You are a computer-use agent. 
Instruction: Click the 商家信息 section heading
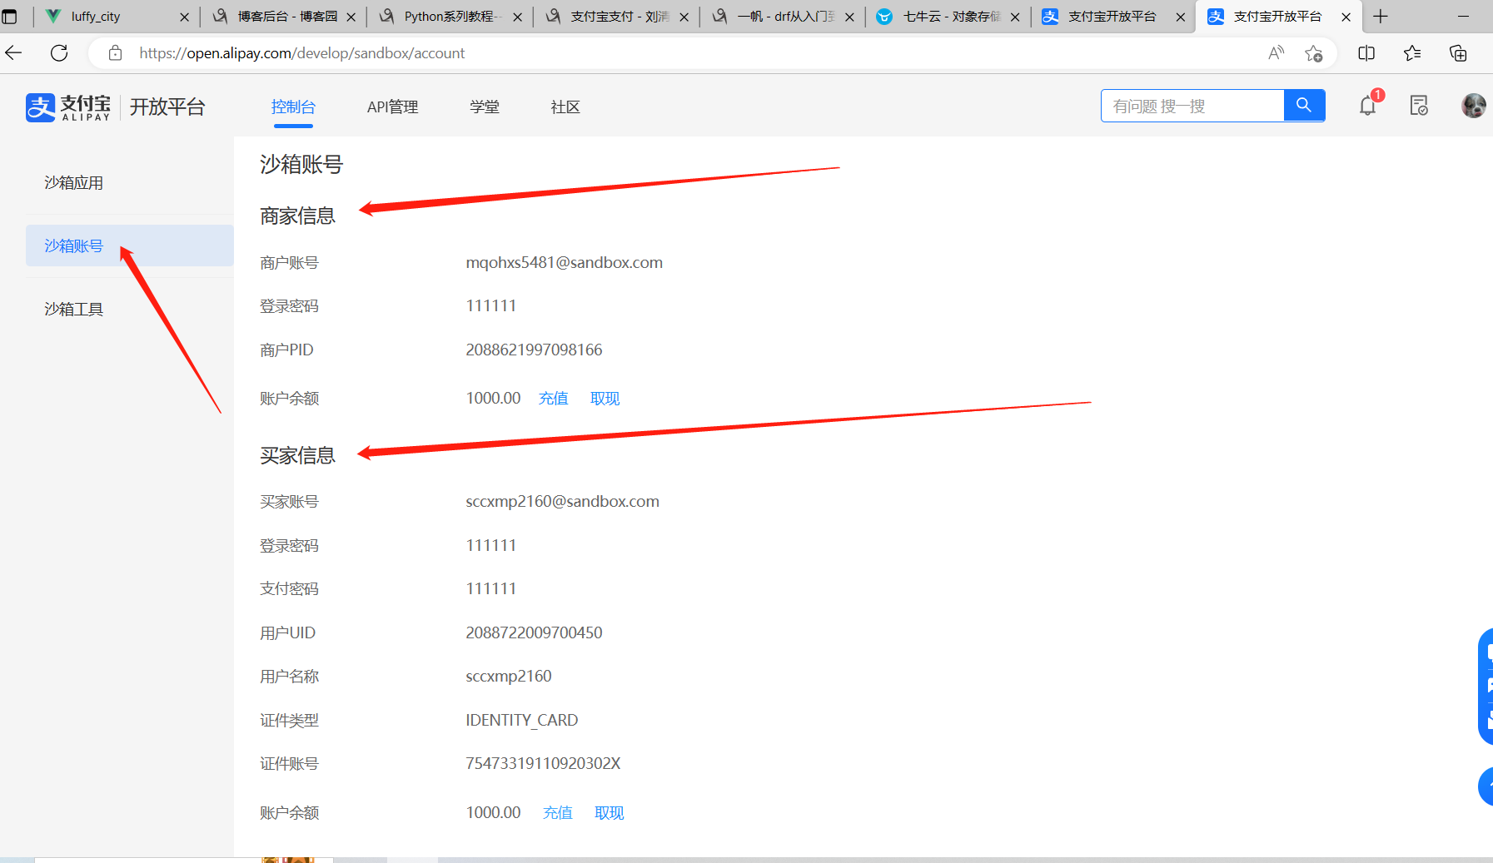297,216
